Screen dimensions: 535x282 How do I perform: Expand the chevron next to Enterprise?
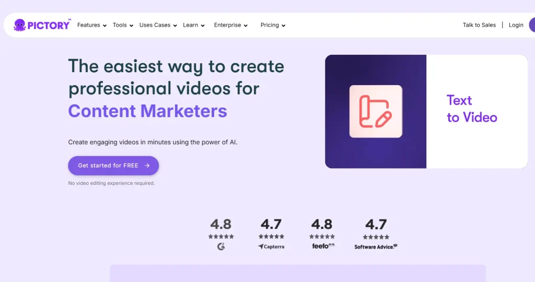click(246, 26)
